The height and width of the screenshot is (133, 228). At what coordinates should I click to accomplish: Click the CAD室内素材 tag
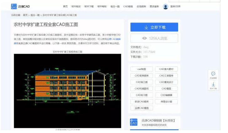click(166, 69)
